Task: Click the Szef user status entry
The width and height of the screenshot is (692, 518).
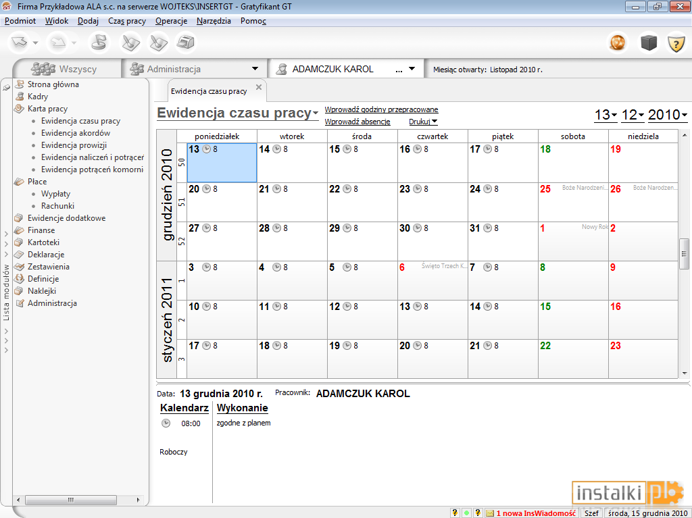Action: click(591, 513)
